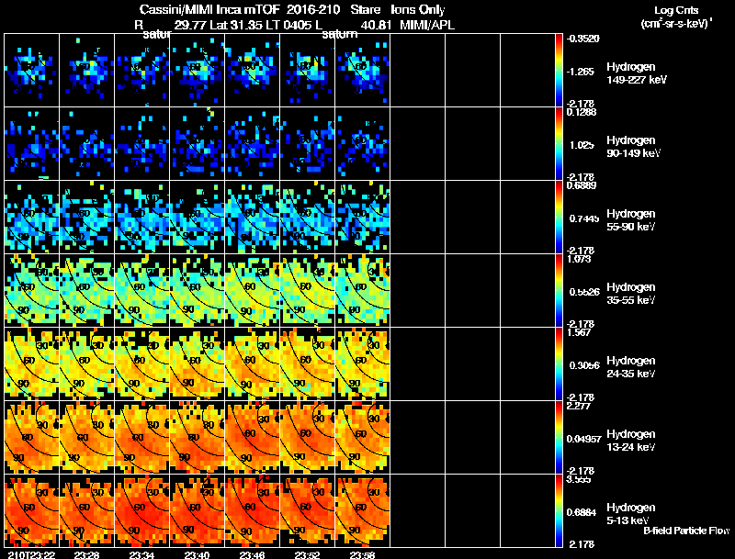This screenshot has width=735, height=559.
Task: Click the 'Lat 31.35' header value
Action: (239, 26)
